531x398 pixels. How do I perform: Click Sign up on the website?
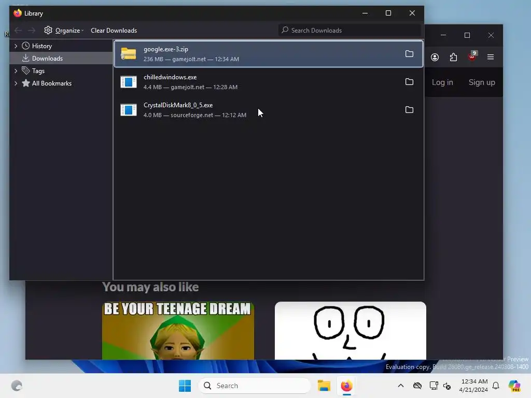pyautogui.click(x=482, y=82)
